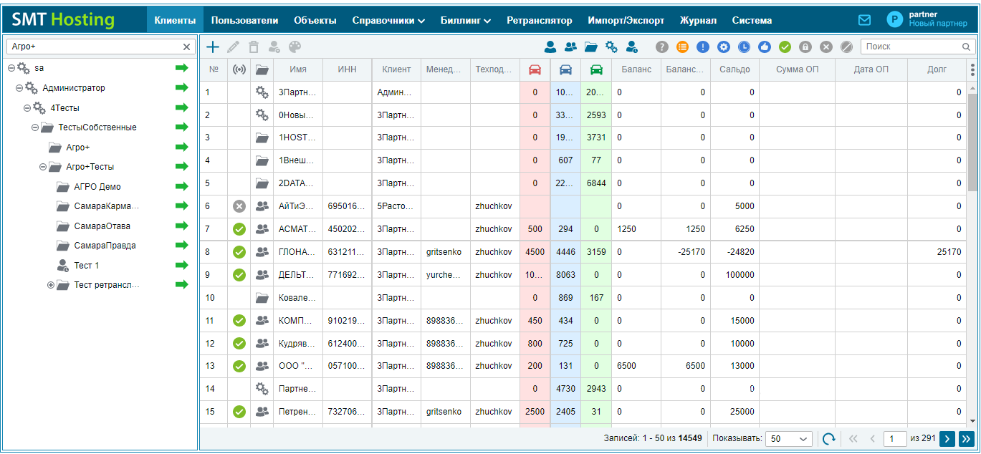
Task: Click the grey X circle filter icon
Action: (826, 47)
